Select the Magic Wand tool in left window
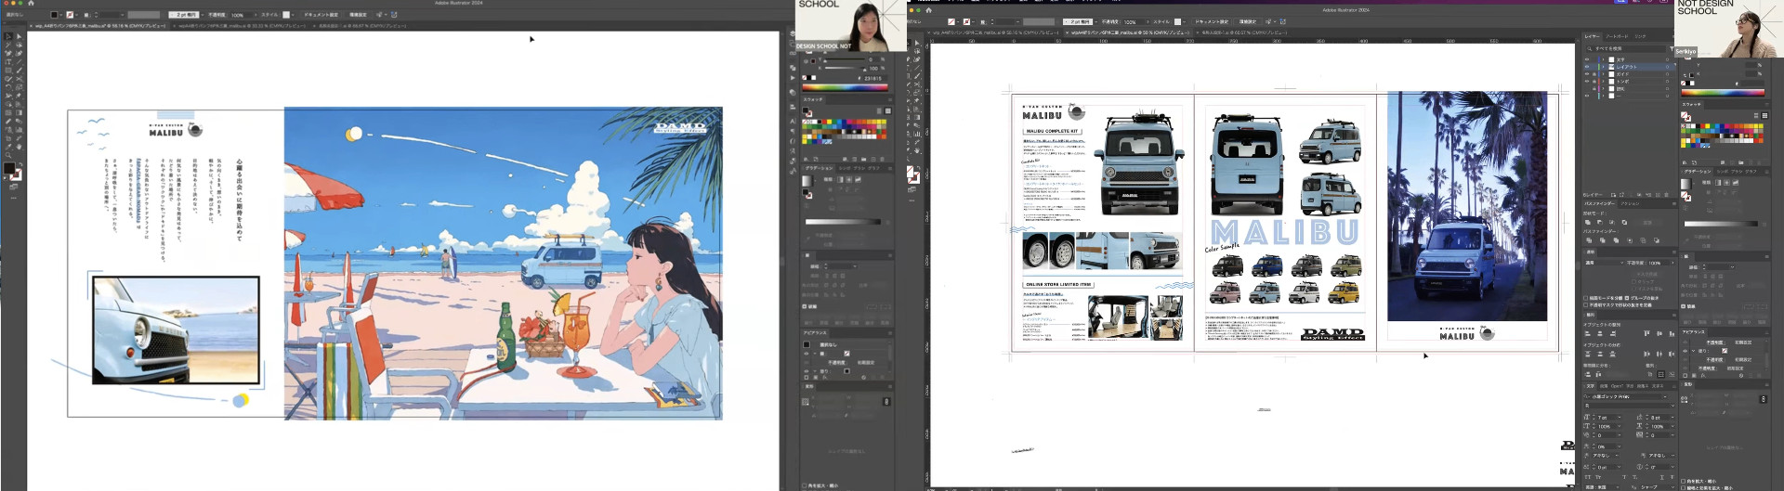This screenshot has width=1784, height=491. [x=8, y=45]
